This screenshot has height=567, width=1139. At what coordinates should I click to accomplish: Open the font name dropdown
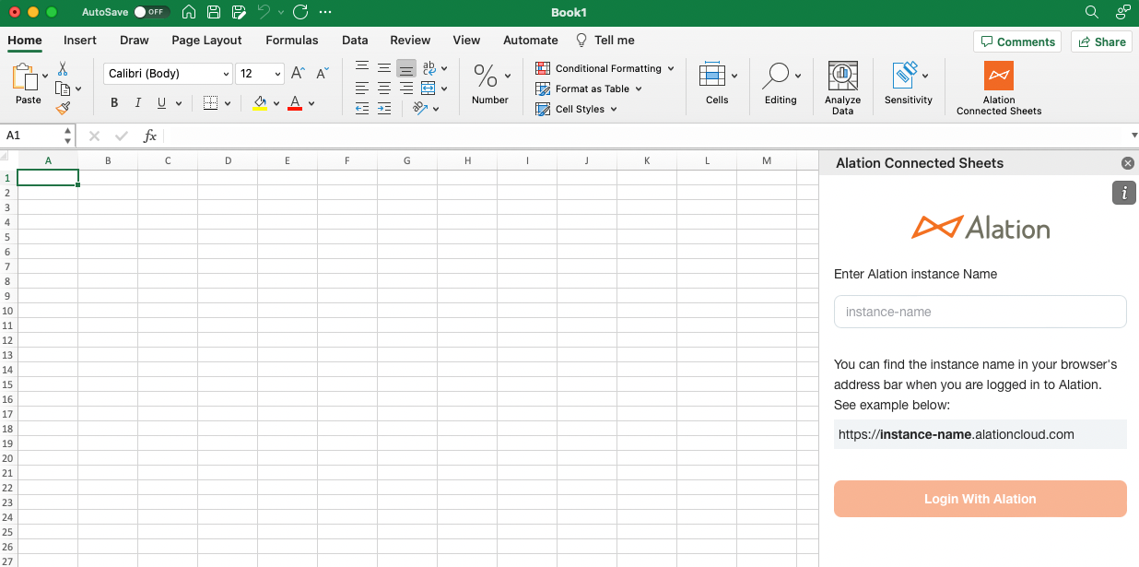[227, 74]
